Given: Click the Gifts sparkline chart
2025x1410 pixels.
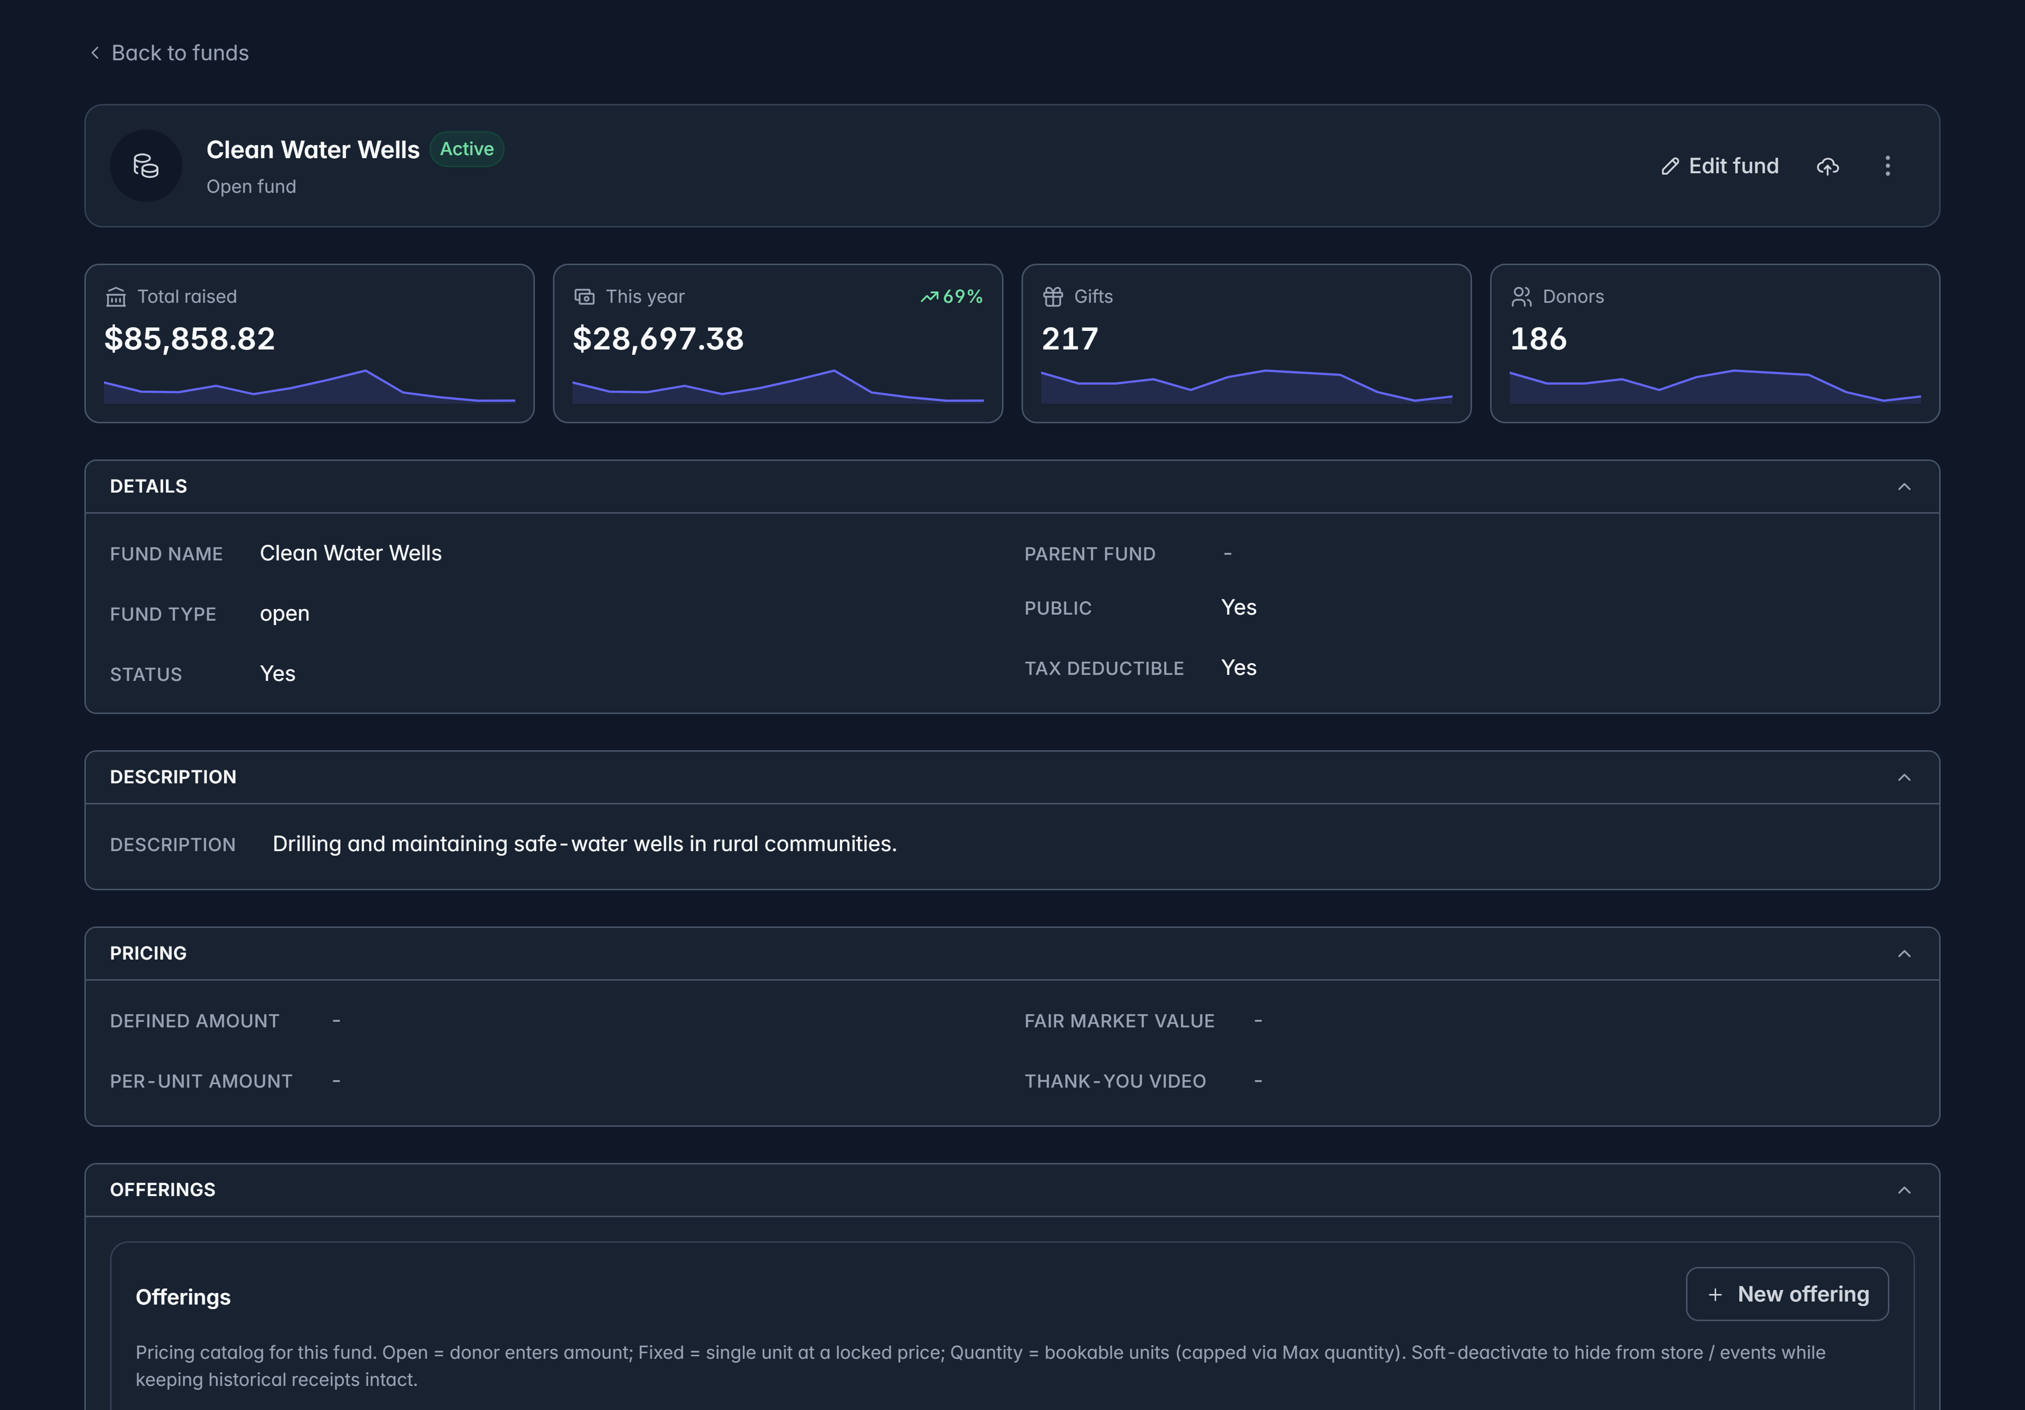Looking at the screenshot, I should tap(1246, 386).
